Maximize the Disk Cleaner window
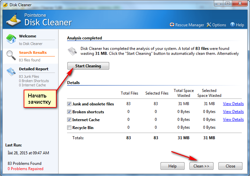 (x=228, y=4)
